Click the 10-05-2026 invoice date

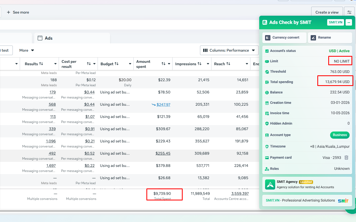pos(340,113)
